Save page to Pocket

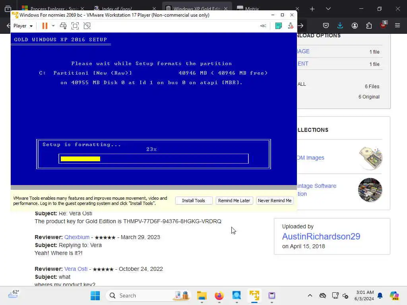(x=326, y=25)
